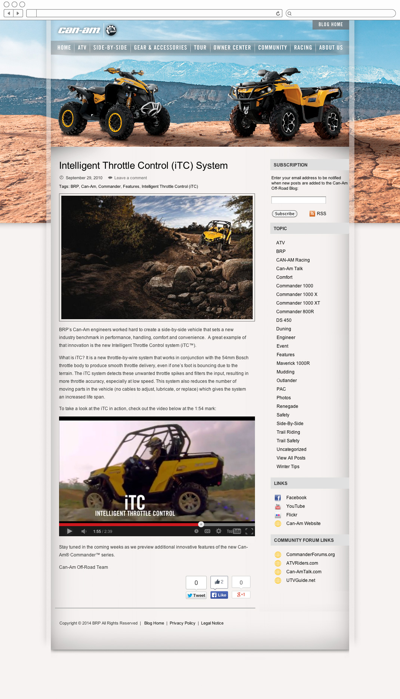
Task: Click the browser search magnifier icon
Action: pos(290,13)
